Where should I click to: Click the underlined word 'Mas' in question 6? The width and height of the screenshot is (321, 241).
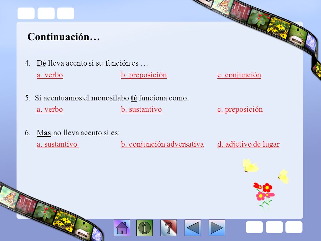(43, 133)
